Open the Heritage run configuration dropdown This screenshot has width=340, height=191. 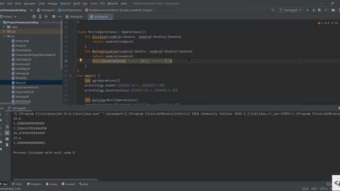291,10
